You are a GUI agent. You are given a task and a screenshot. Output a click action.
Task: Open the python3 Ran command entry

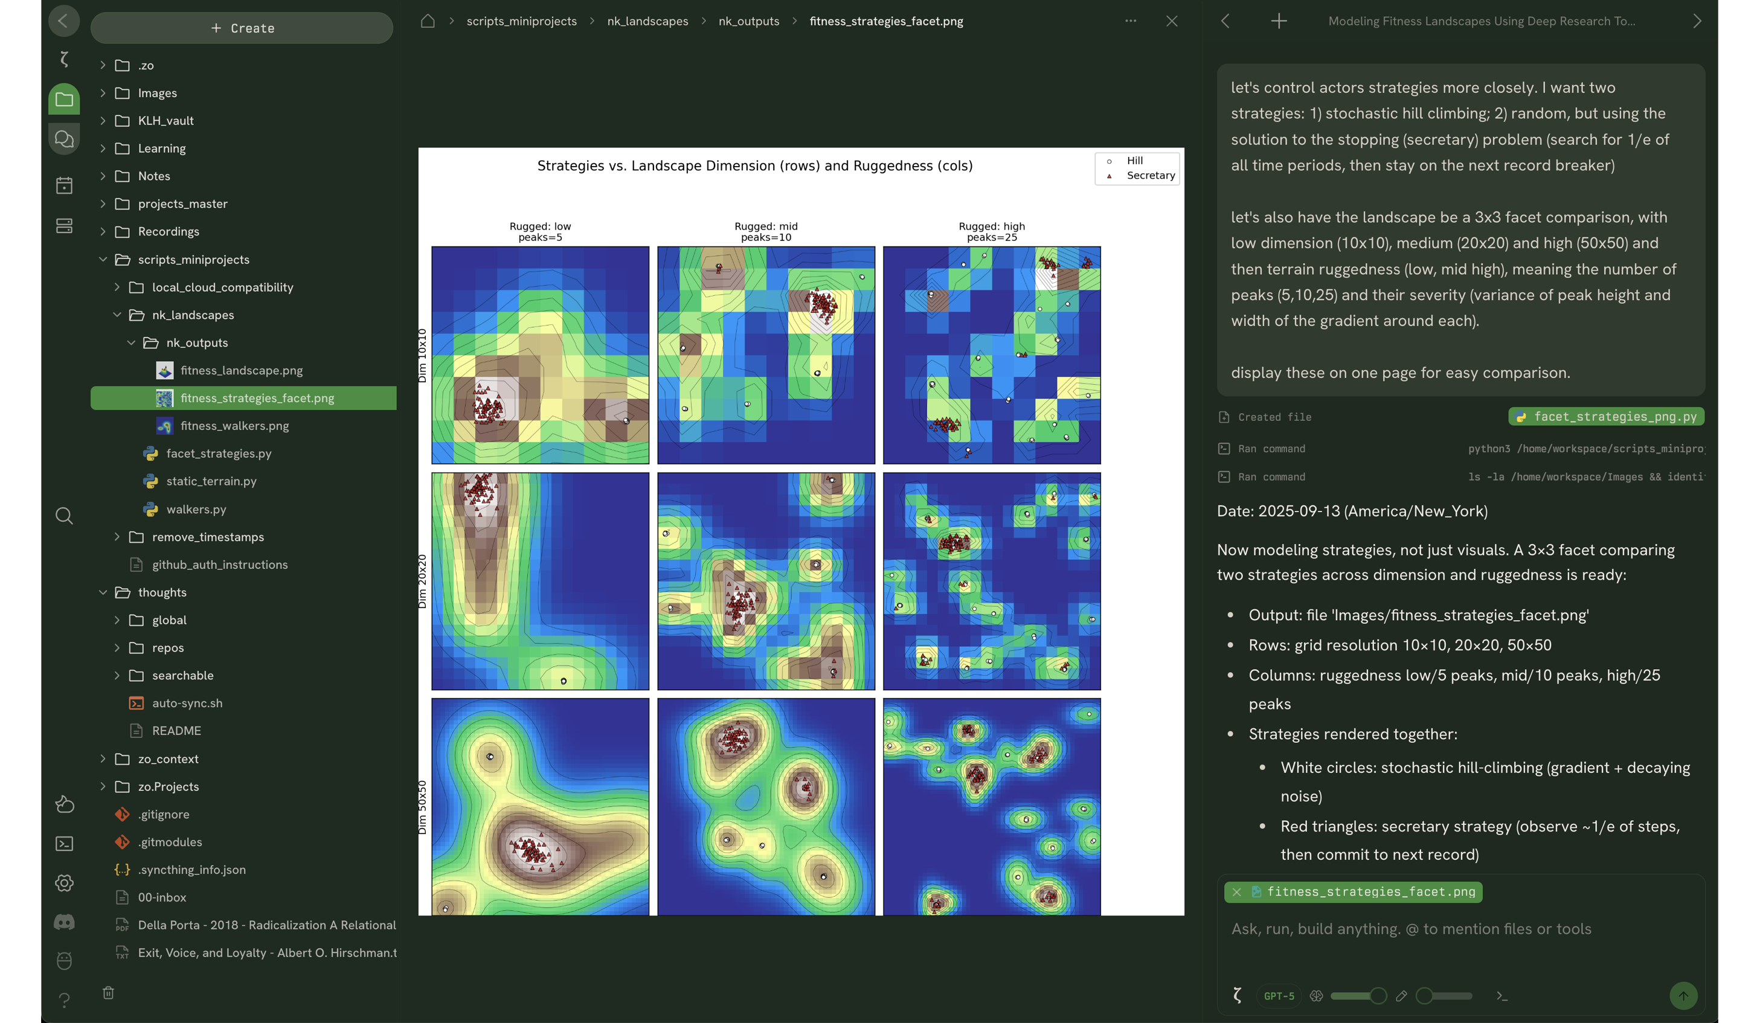click(x=1461, y=448)
